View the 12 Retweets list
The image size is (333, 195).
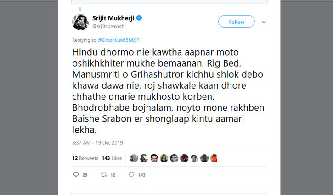85,158
